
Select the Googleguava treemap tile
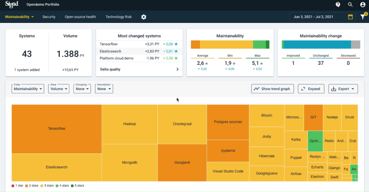click(x=267, y=174)
